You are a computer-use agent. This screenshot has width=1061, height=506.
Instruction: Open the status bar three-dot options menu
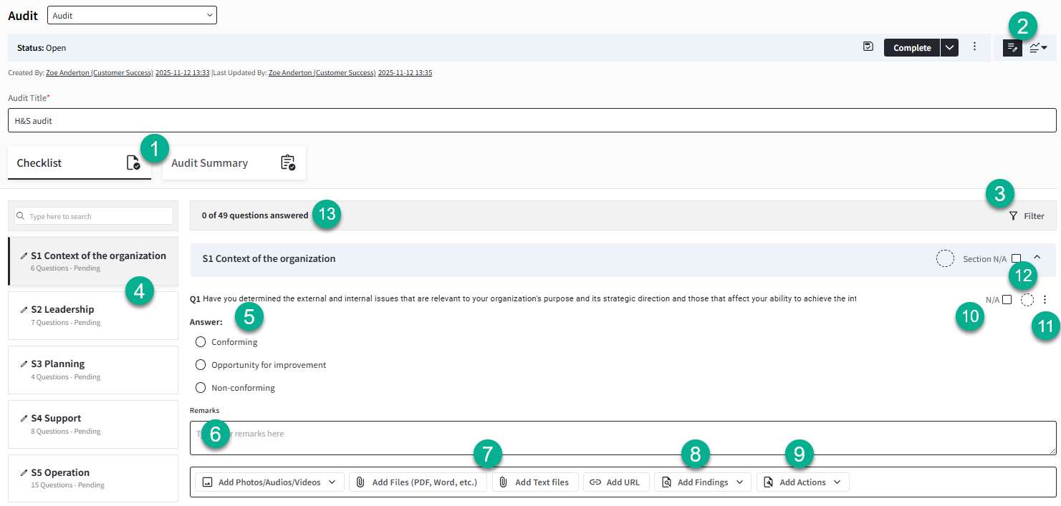[x=974, y=47]
